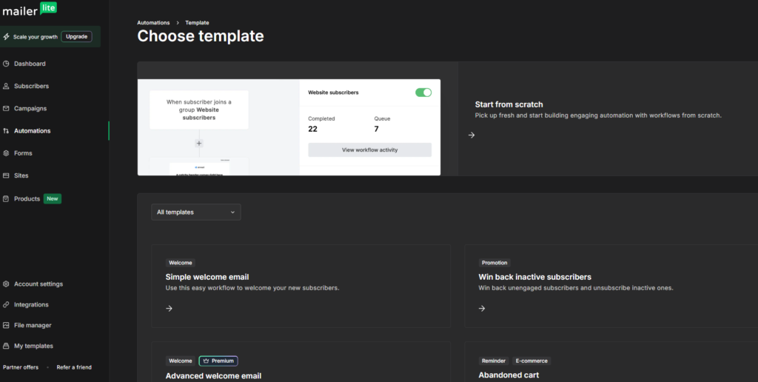Click the Forms layers icon

coord(6,153)
